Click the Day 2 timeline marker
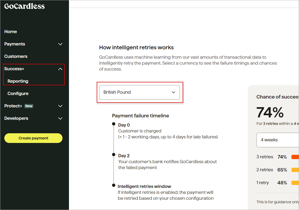The width and height of the screenshot is (299, 210). pos(114,155)
